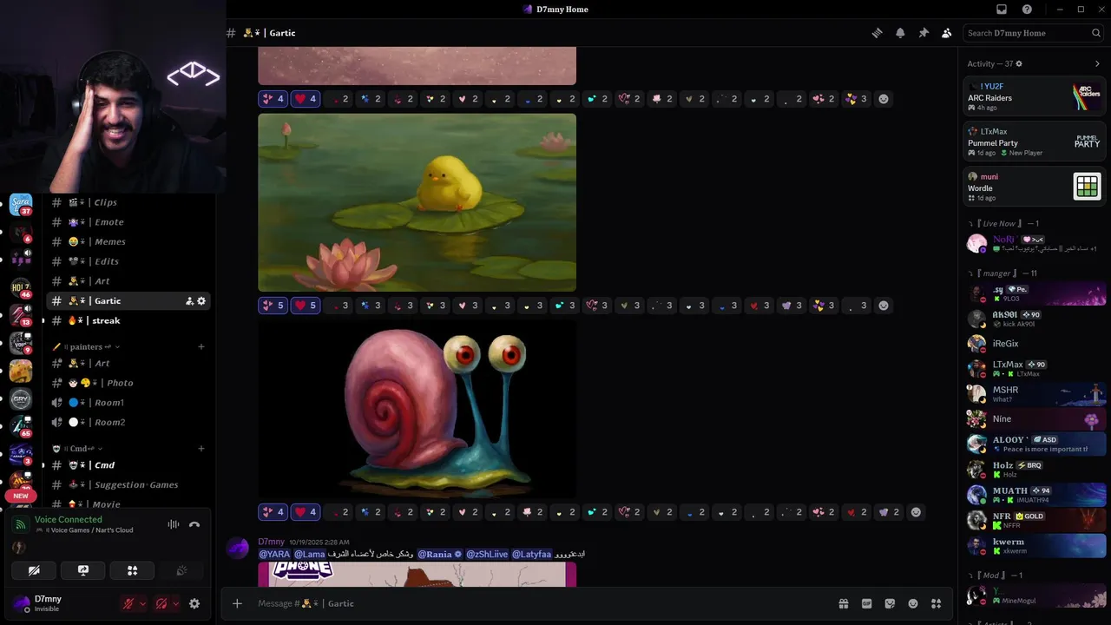
Task: Open the duck on lily pad painting
Action: point(417,202)
